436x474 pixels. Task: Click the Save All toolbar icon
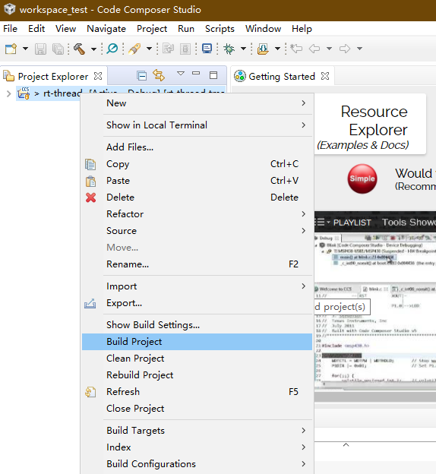click(x=58, y=49)
